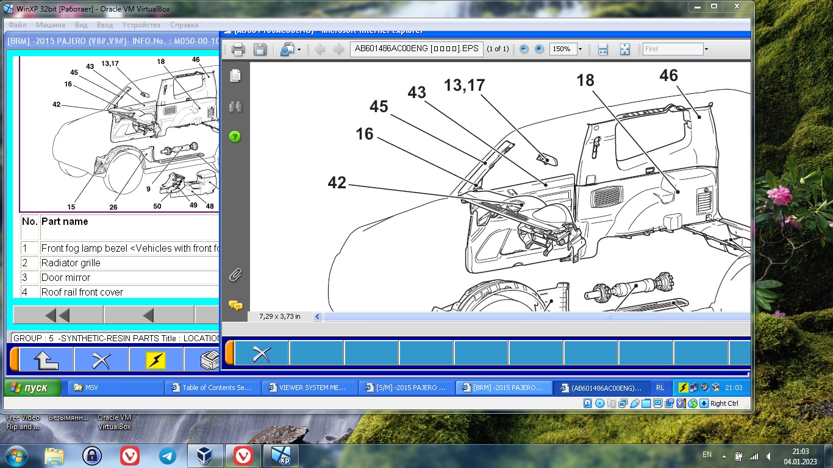Click the print icon in PDF toolbar

[238, 49]
